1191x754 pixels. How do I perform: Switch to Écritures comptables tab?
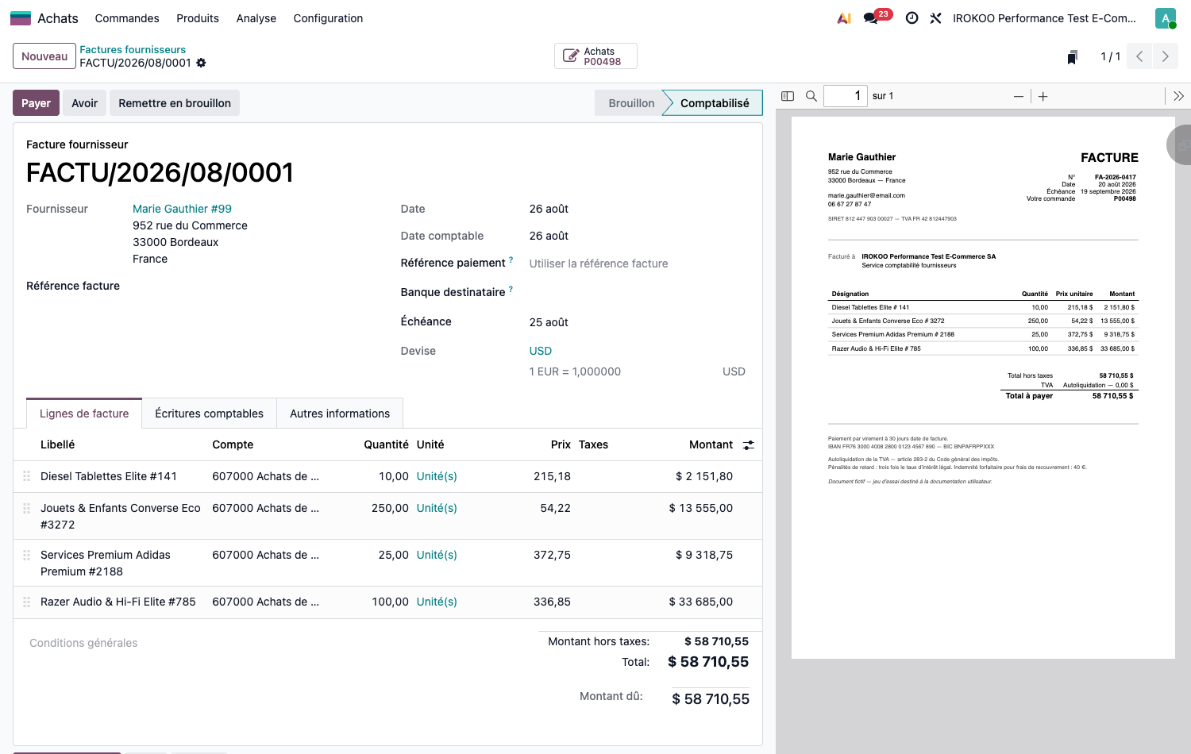pos(210,414)
